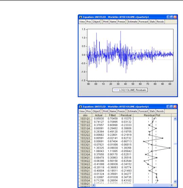183x188 pixels.
Task: Click the horizontal scroll right arrow
Action: 171,185
